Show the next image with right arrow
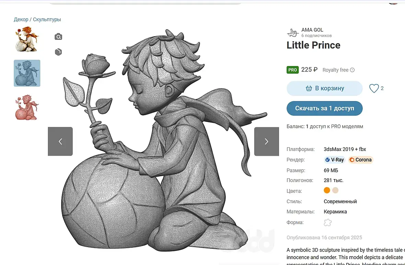 (x=266, y=141)
